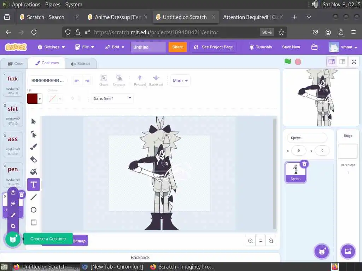This screenshot has height=271, width=362.
Task: Click the Scratch logo
Action: [x=16, y=47]
